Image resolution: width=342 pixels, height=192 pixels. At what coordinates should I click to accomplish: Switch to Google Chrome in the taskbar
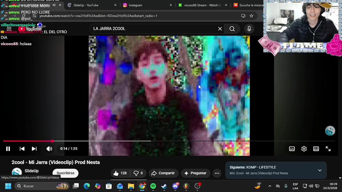(x=142, y=186)
